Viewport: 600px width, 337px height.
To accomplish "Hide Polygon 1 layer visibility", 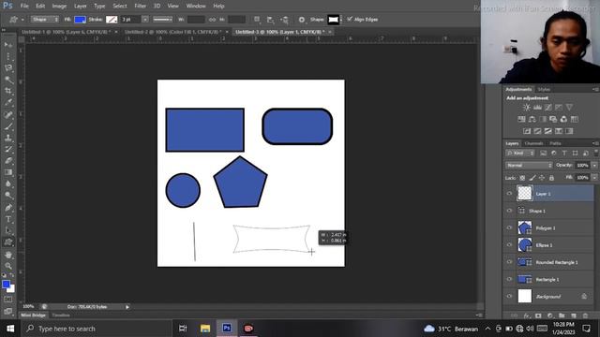I will [509, 227].
